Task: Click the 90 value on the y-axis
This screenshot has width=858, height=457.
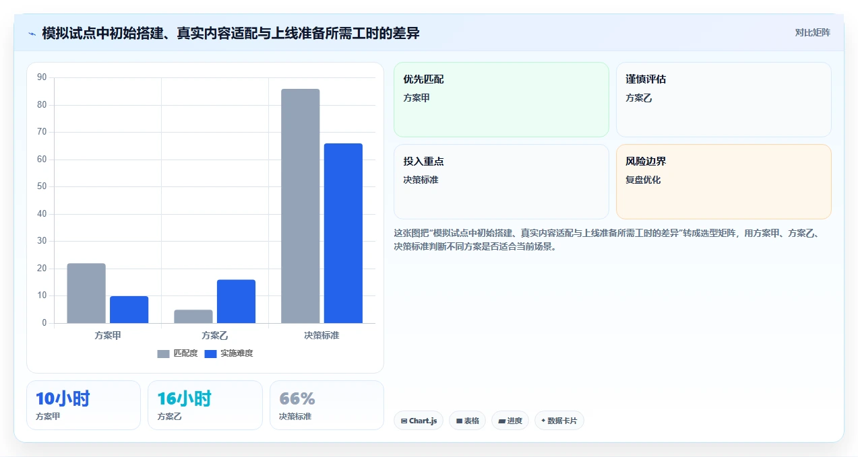Action: point(42,77)
